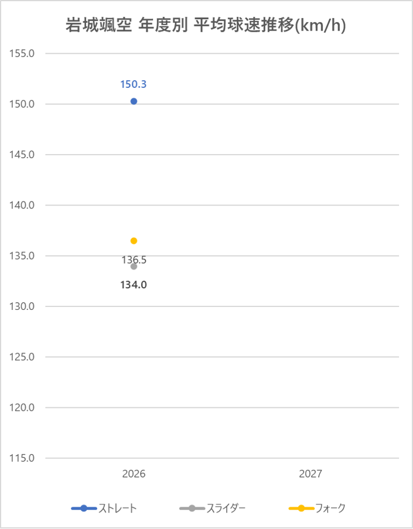The width and height of the screenshot is (413, 529).
Task: Click the 136.5 data label
Action: click(x=134, y=260)
